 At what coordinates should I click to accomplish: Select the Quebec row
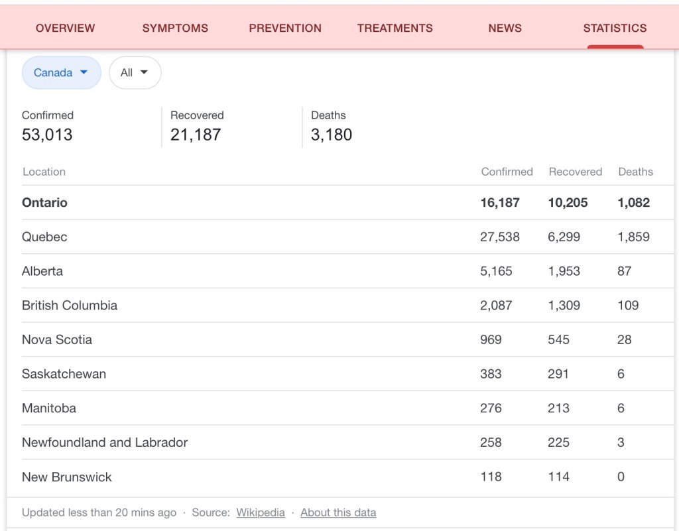[44, 237]
